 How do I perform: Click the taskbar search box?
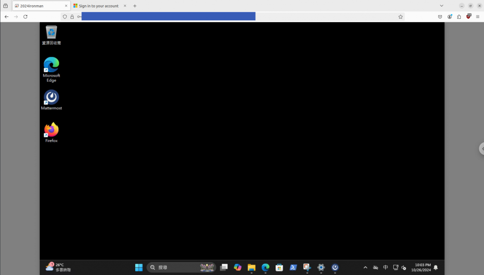click(x=181, y=267)
